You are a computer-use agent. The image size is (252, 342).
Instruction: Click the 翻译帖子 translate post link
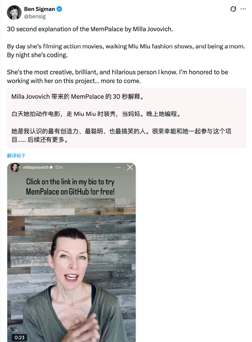click(16, 155)
